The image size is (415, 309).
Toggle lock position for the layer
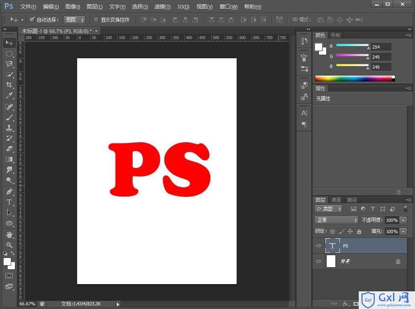coord(350,232)
